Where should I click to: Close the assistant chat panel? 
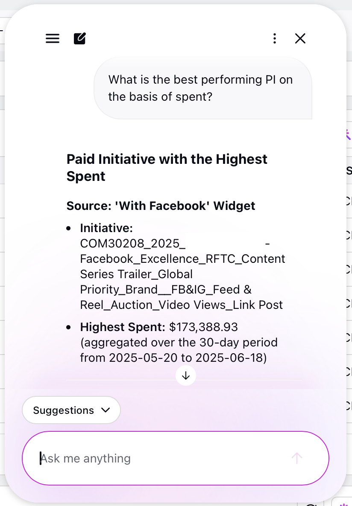click(x=300, y=38)
